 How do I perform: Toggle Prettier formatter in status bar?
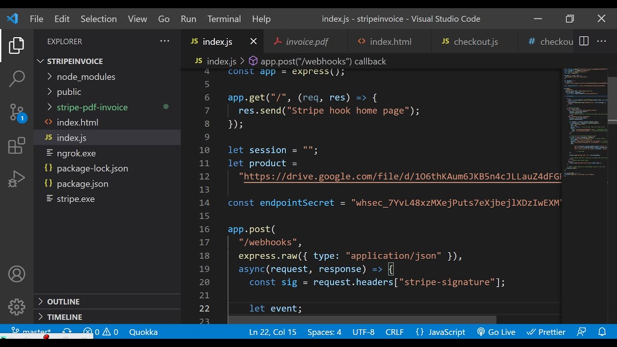point(546,332)
